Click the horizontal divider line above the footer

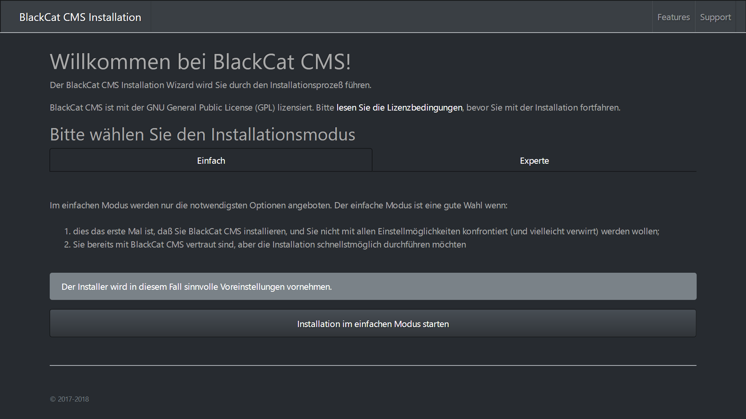point(373,365)
